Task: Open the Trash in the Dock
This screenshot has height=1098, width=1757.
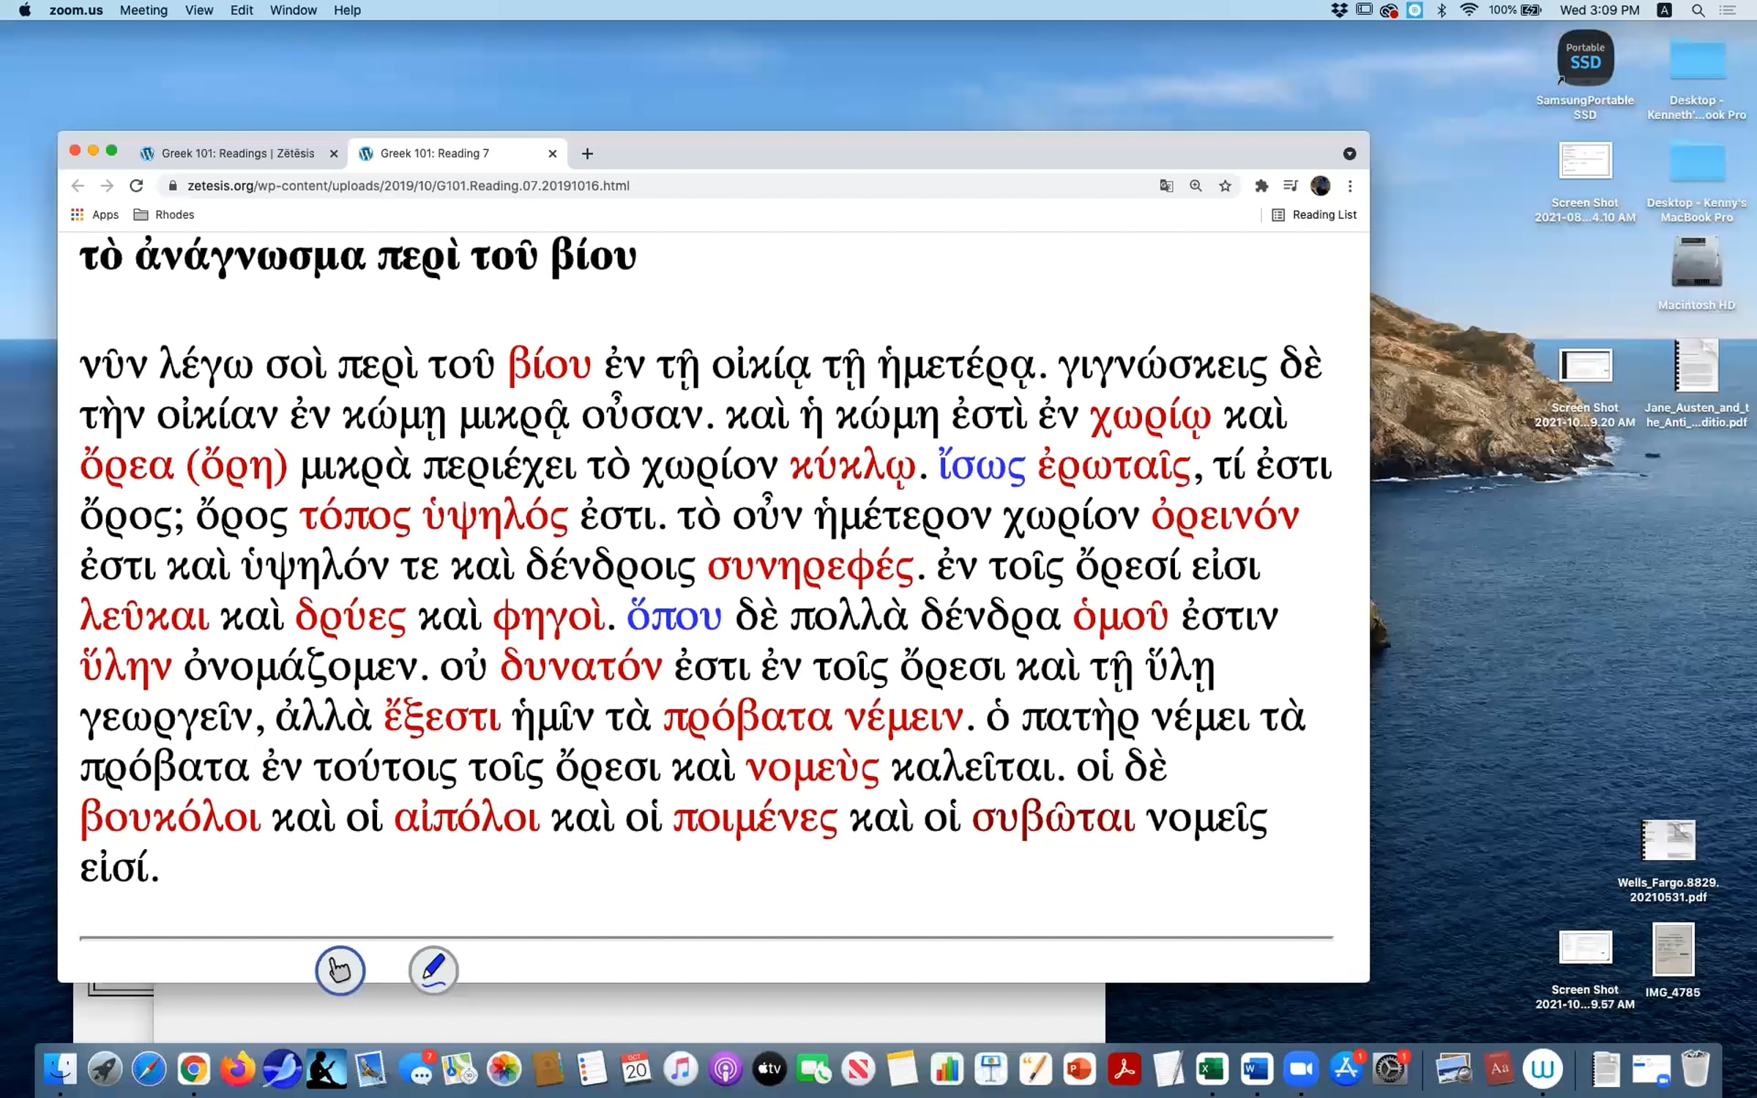Action: coord(1695,1069)
